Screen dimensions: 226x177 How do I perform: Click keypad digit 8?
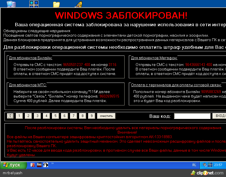click(82, 116)
